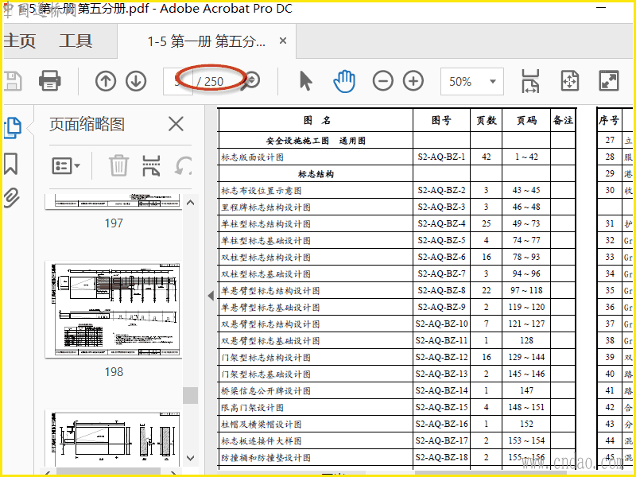Print the document with printer icon
Screen dimensions: 636x477
pyautogui.click(x=50, y=81)
